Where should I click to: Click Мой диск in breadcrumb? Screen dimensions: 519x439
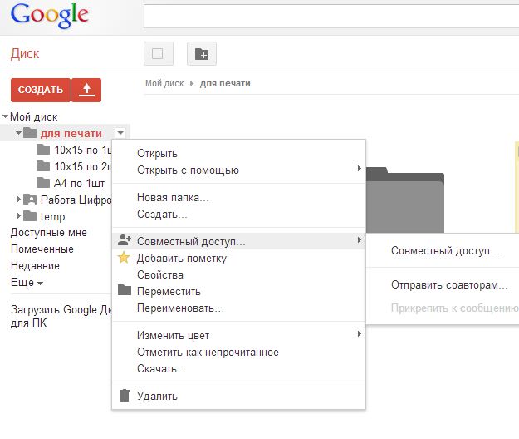click(164, 83)
